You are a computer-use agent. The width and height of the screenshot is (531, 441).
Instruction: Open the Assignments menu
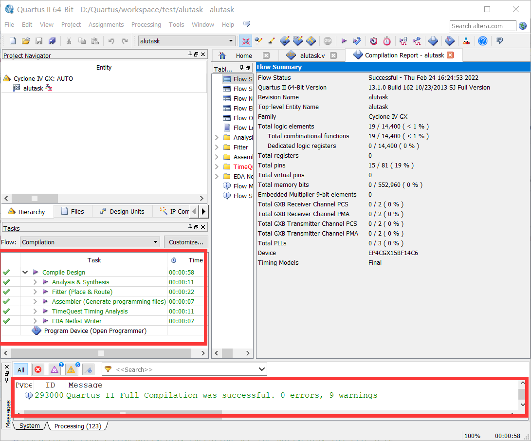tap(106, 24)
